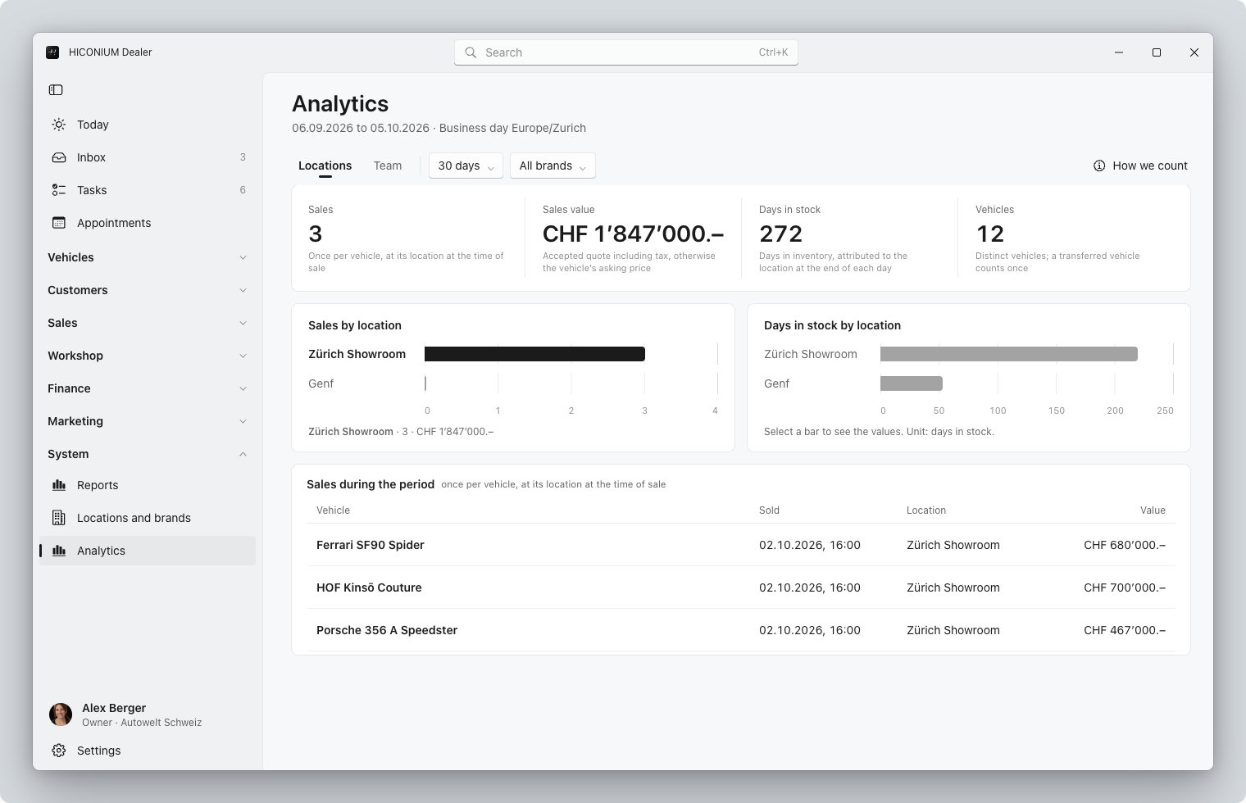Open the Ferrari SF90 Spider sale row
The height and width of the screenshot is (803, 1246).
tap(741, 545)
